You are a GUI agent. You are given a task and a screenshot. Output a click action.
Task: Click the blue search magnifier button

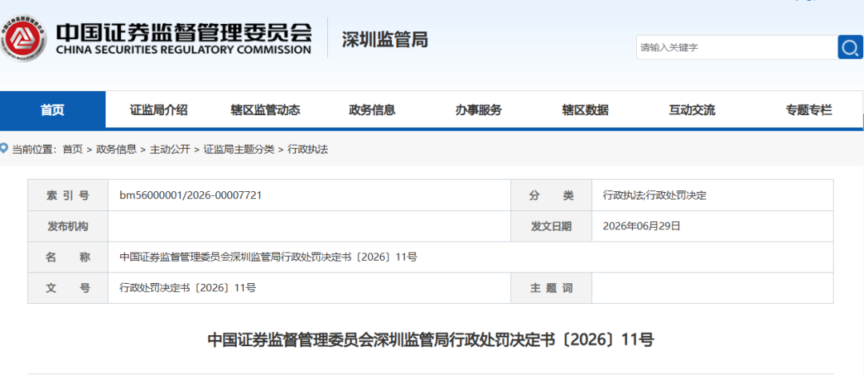pyautogui.click(x=850, y=47)
